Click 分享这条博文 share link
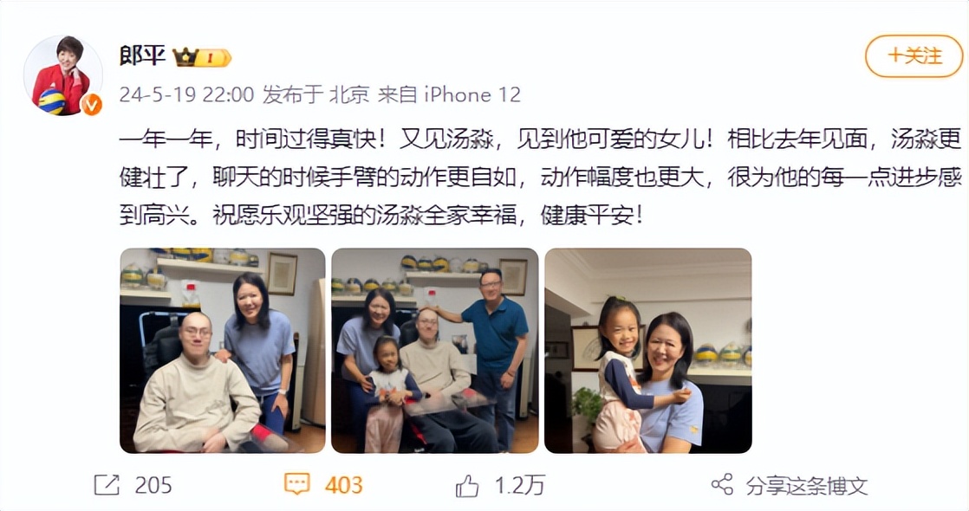 tap(806, 486)
